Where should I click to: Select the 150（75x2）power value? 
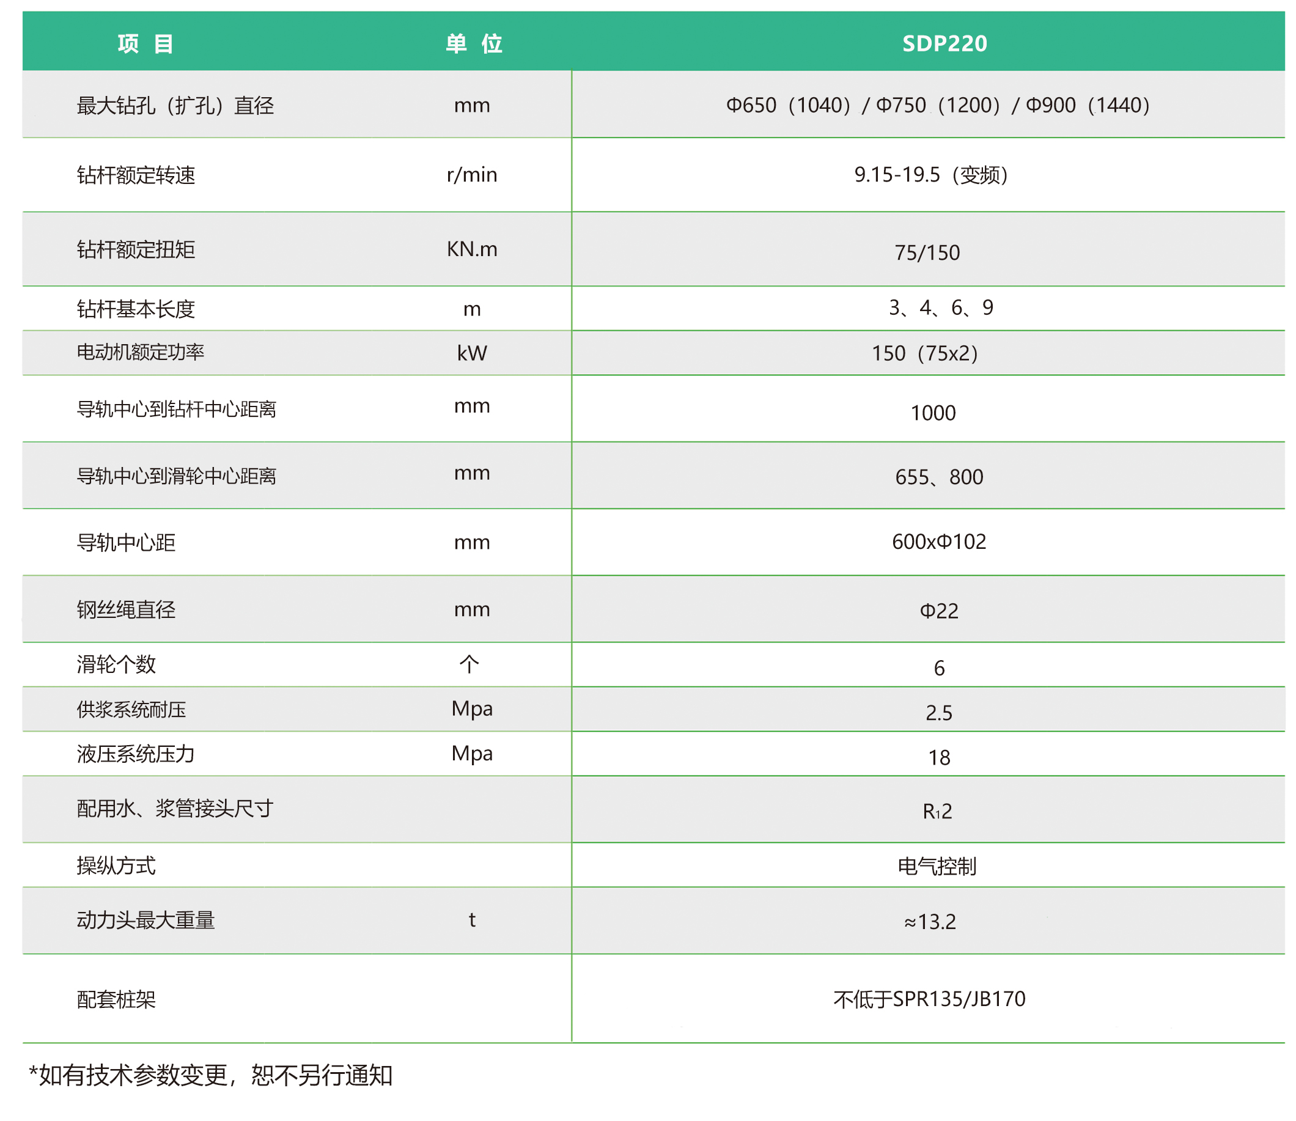(924, 353)
